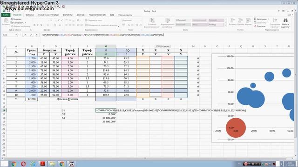Click the Fill (Заполнить) button
The height and width of the screenshot is (167, 298).
(x=260, y=23)
